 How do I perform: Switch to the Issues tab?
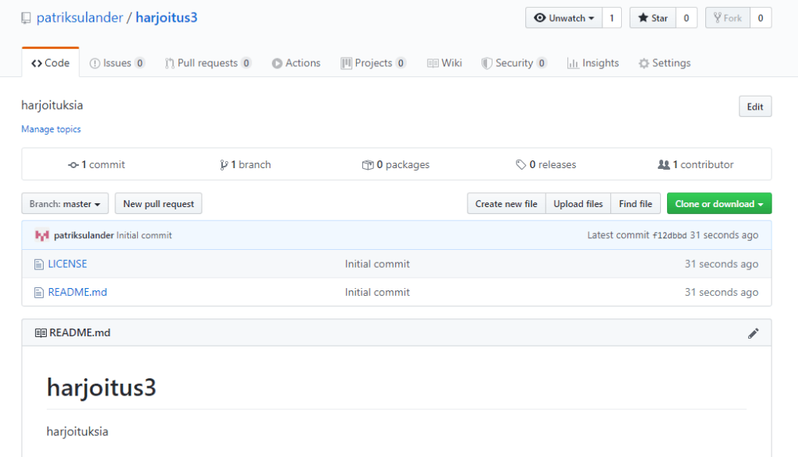tap(117, 63)
